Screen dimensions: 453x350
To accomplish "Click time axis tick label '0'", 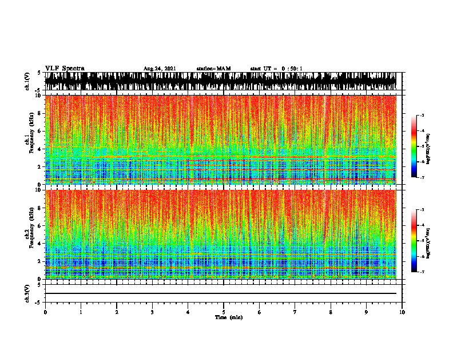I will tap(45, 312).
